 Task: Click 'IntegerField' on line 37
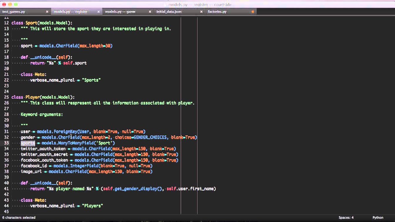84,166
